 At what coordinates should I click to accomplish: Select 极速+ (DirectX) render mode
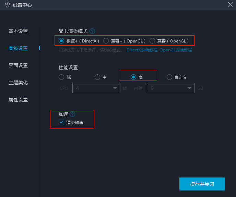click(61, 41)
